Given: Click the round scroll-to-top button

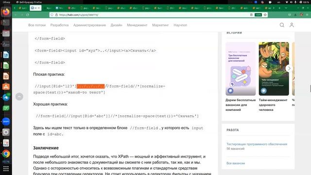Looking at the screenshot, I should pos(19,97).
